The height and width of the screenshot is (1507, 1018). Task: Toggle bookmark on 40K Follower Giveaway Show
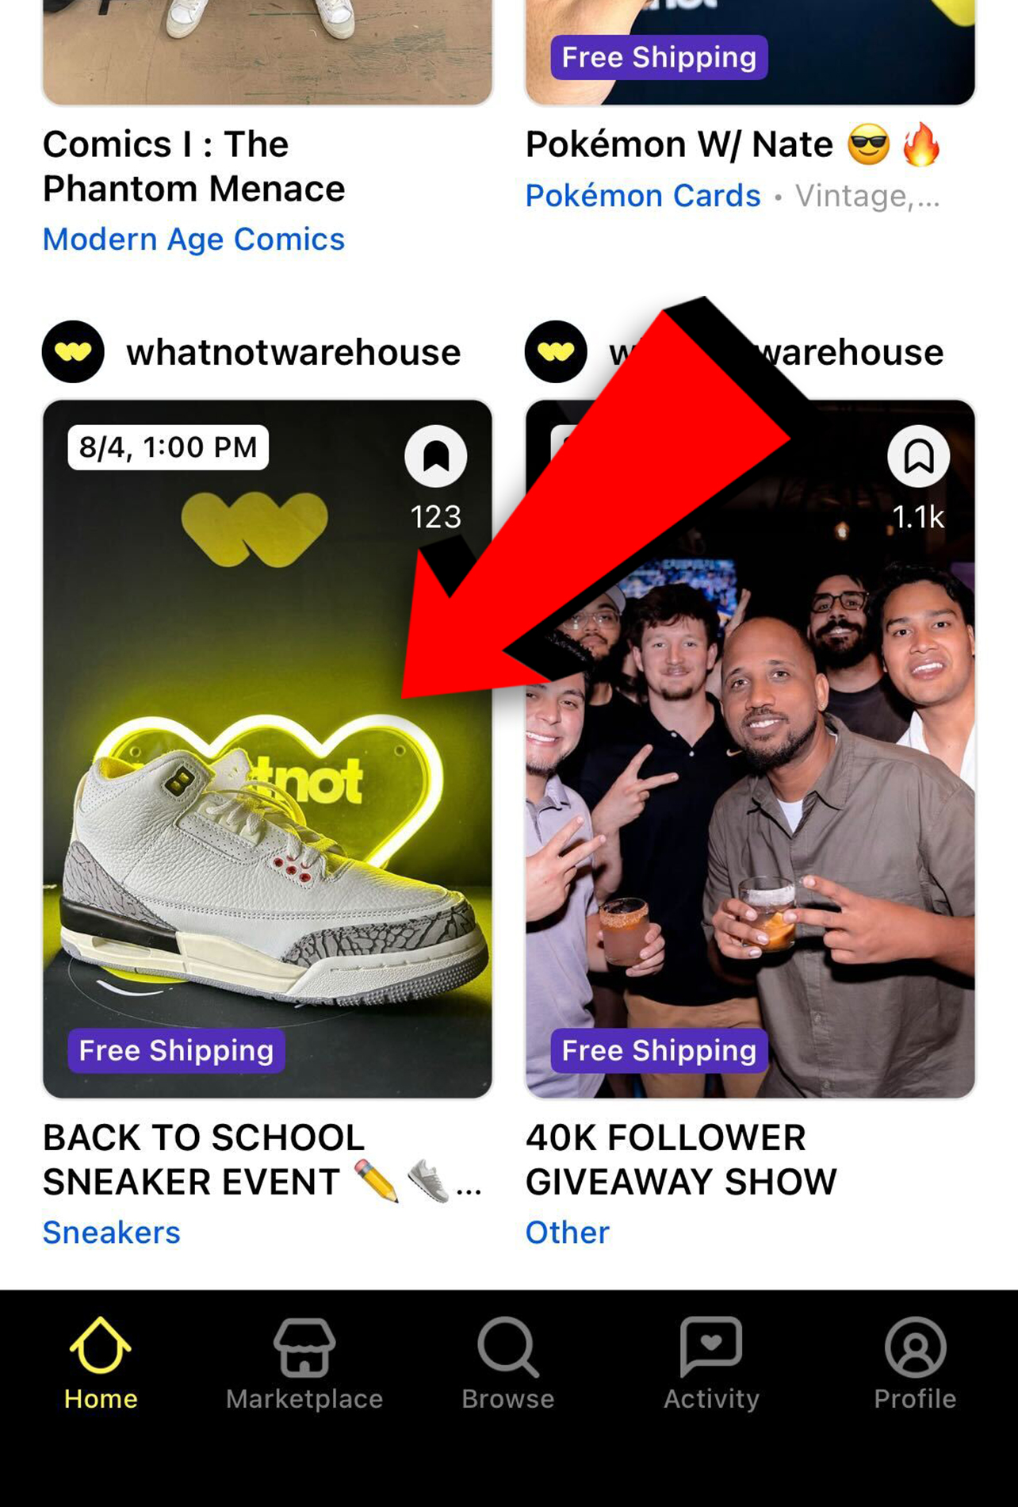pyautogui.click(x=919, y=456)
